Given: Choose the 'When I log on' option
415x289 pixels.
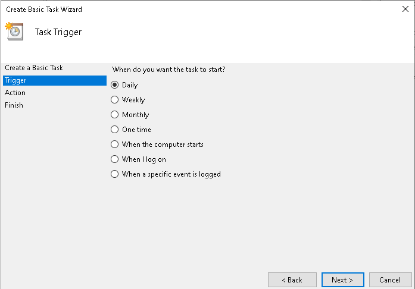Looking at the screenshot, I should click(115, 159).
